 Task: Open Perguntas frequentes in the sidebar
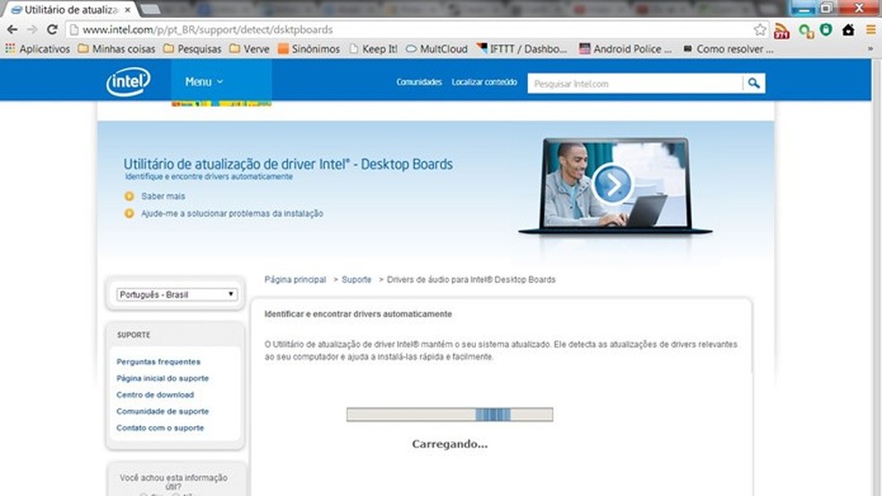click(159, 362)
